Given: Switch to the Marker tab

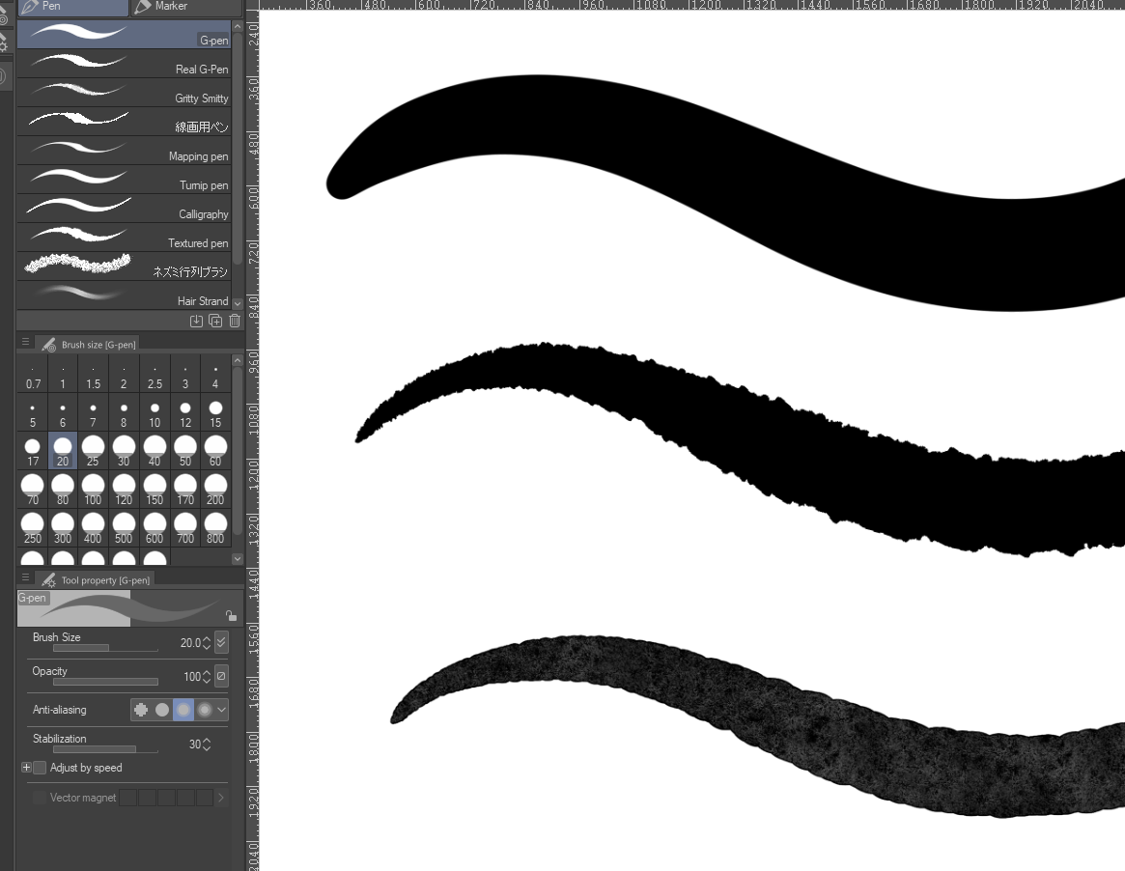Looking at the screenshot, I should pos(170,7).
